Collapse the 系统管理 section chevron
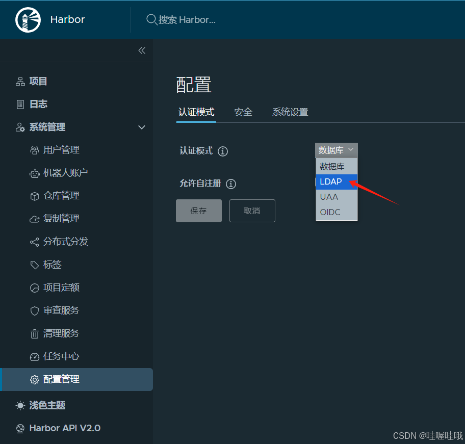The image size is (465, 444). pos(142,127)
